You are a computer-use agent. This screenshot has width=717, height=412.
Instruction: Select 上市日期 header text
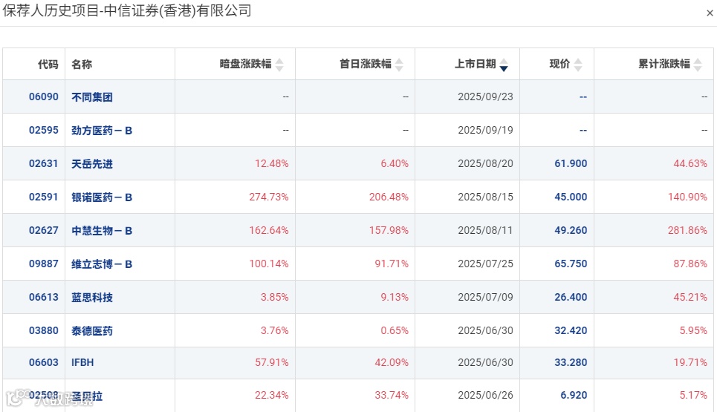475,64
